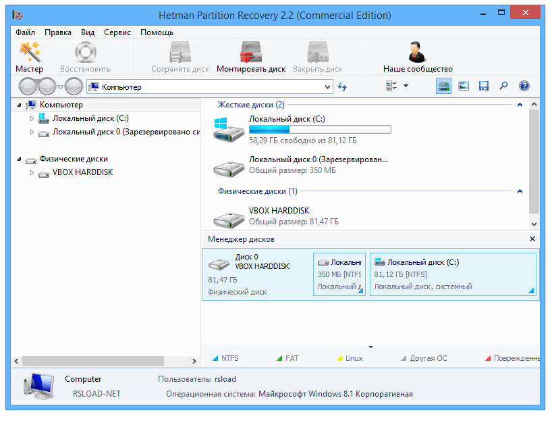Select Локальный диск (C:) drive in main pane
The image size is (552, 423).
coord(303,130)
